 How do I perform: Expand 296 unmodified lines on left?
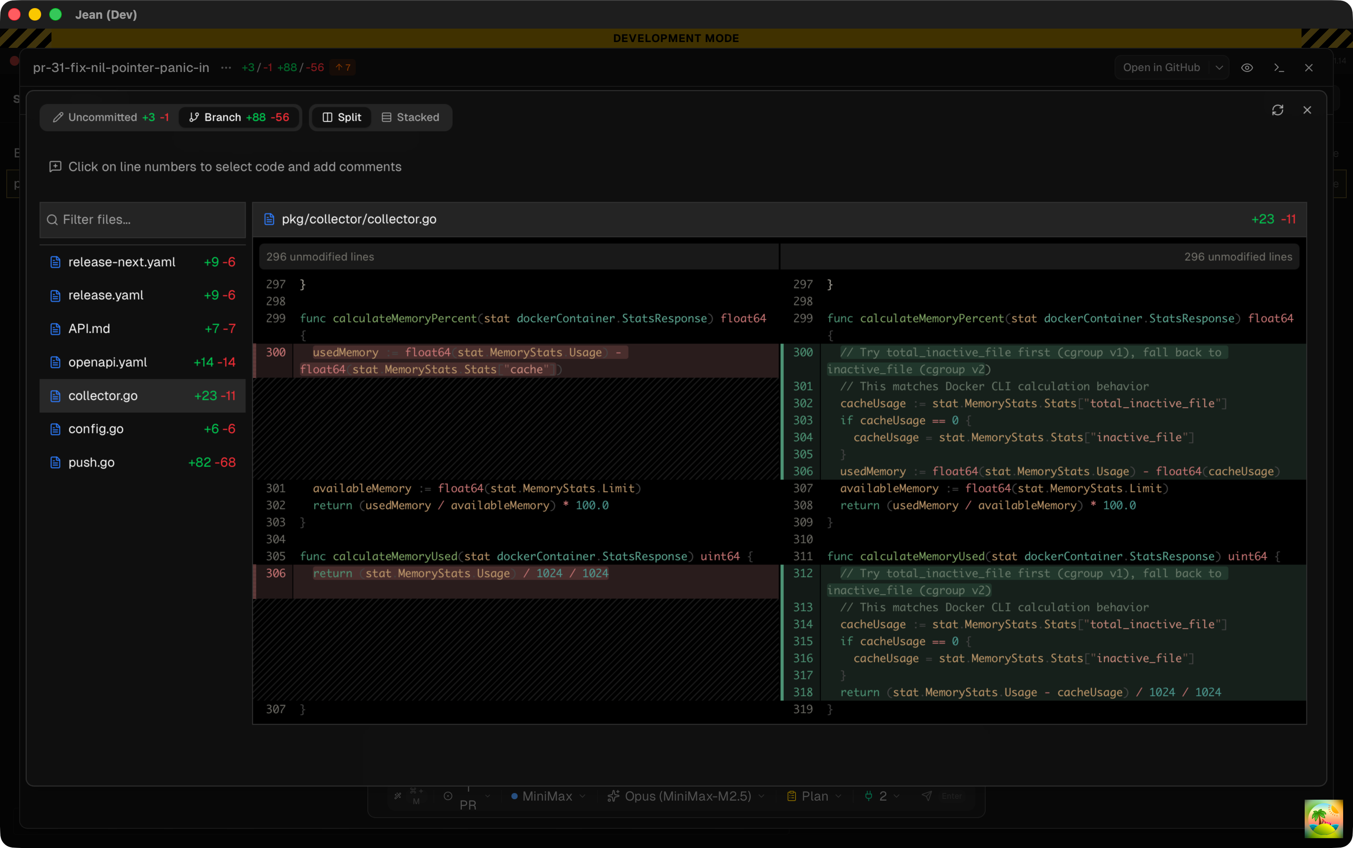click(320, 257)
